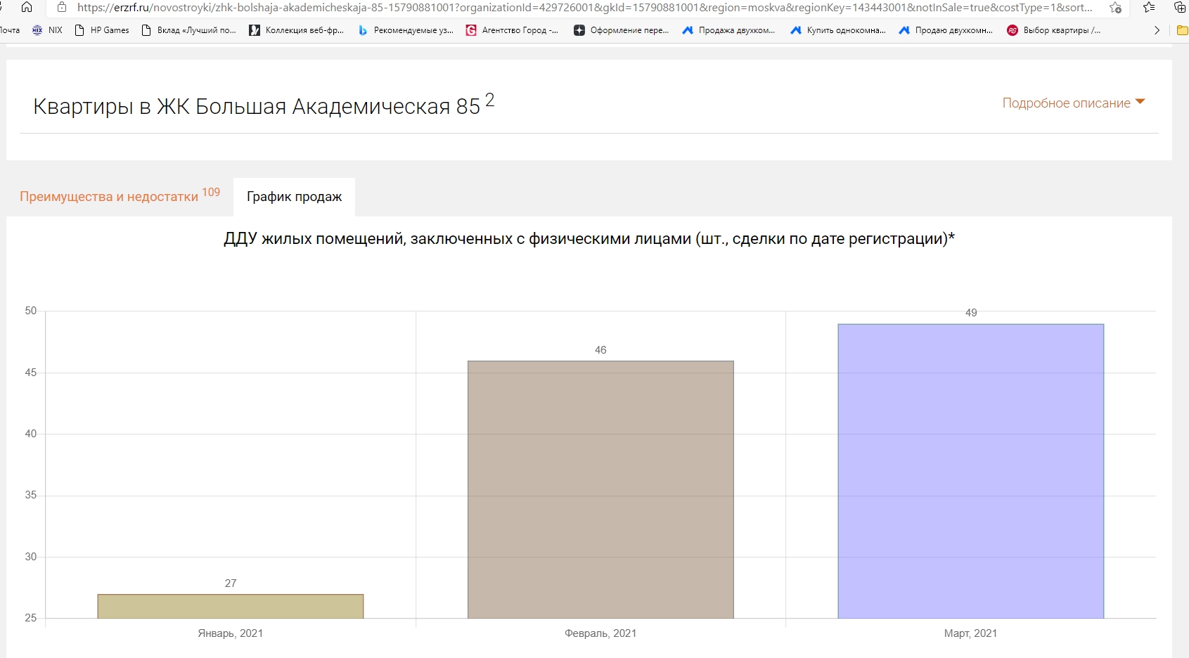Screen dimensions: 1189x658
Task: Switch to Преимущества и недостатки tab
Action: (120, 196)
